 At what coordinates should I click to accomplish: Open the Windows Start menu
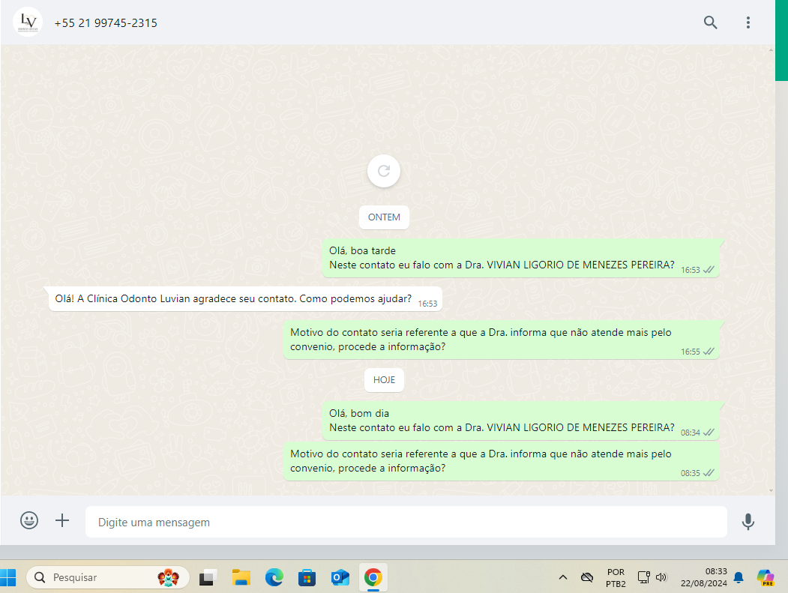(x=7, y=577)
